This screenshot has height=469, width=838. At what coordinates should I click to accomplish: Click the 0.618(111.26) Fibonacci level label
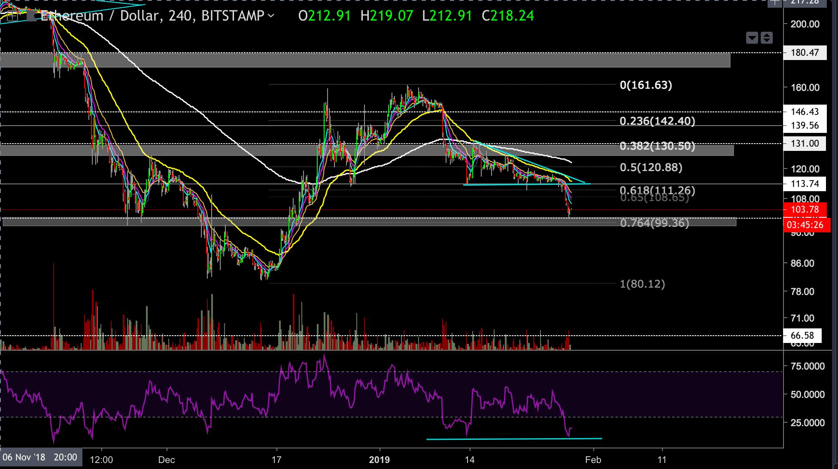pos(657,190)
